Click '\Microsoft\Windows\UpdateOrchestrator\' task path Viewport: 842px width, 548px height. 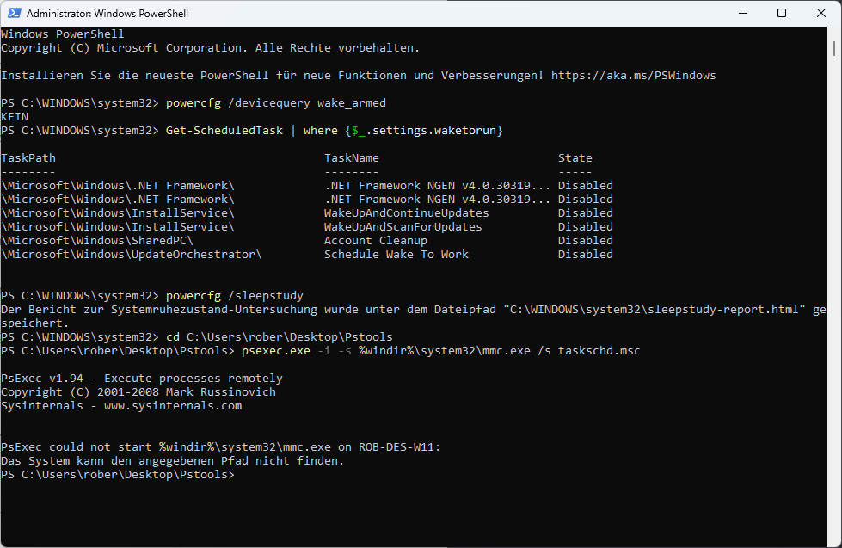pos(132,254)
